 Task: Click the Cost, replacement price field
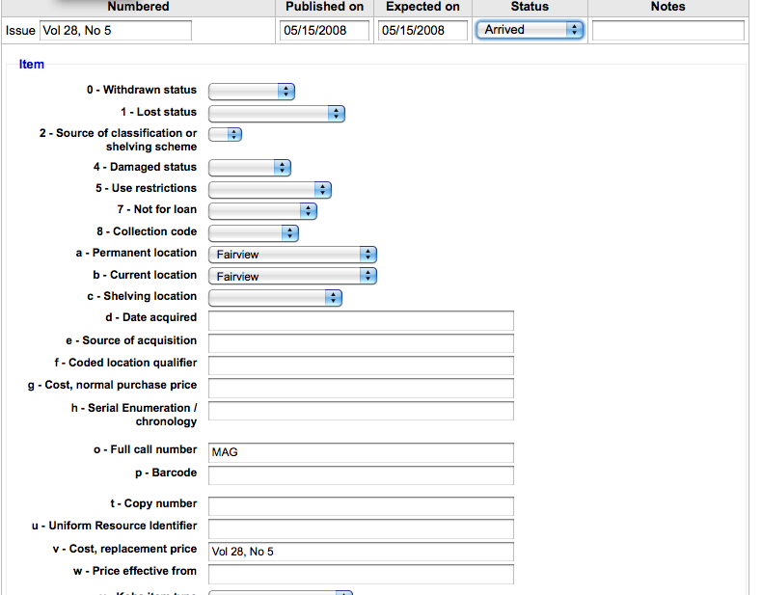point(361,552)
